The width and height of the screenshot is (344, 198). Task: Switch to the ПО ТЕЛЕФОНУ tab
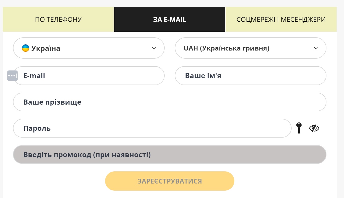58,20
